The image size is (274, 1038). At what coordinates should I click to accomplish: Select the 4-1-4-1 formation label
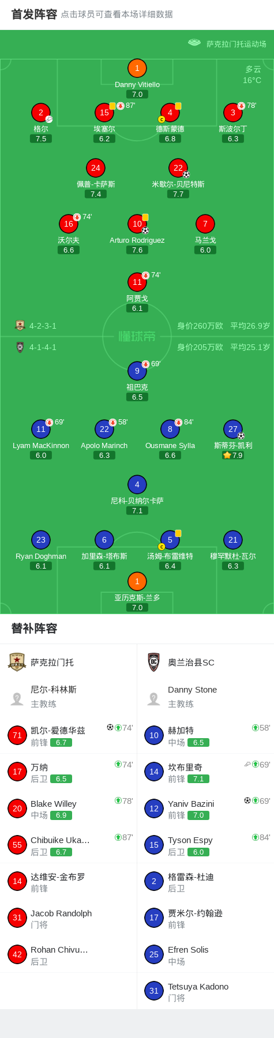(x=43, y=347)
